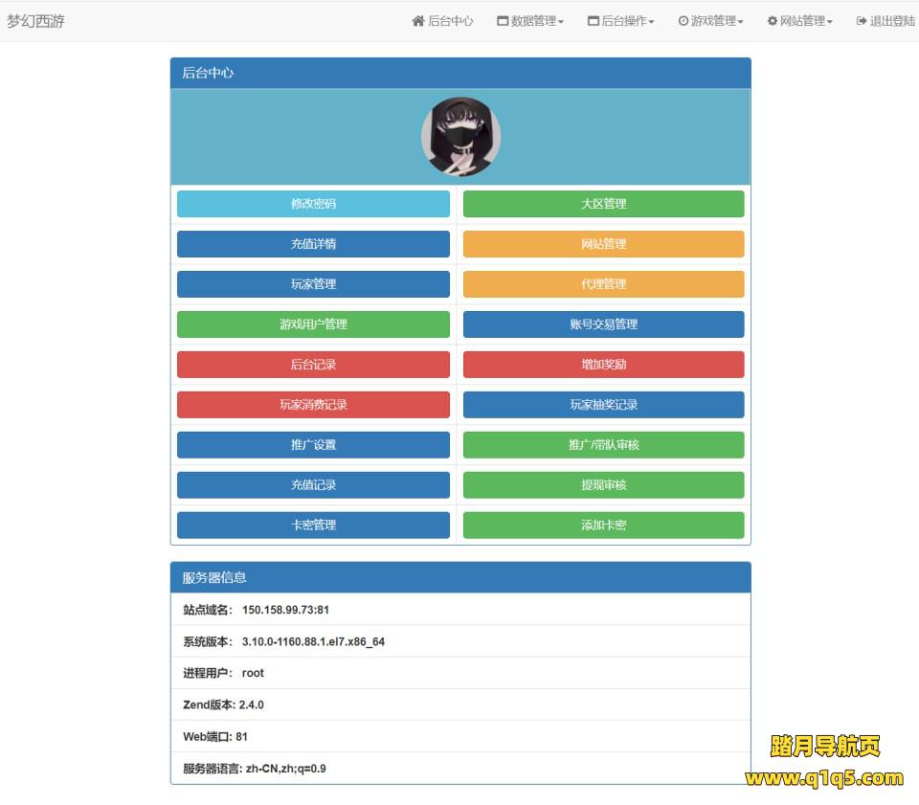The height and width of the screenshot is (805, 919).
Task: Click the 提现审核 button
Action: [604, 485]
